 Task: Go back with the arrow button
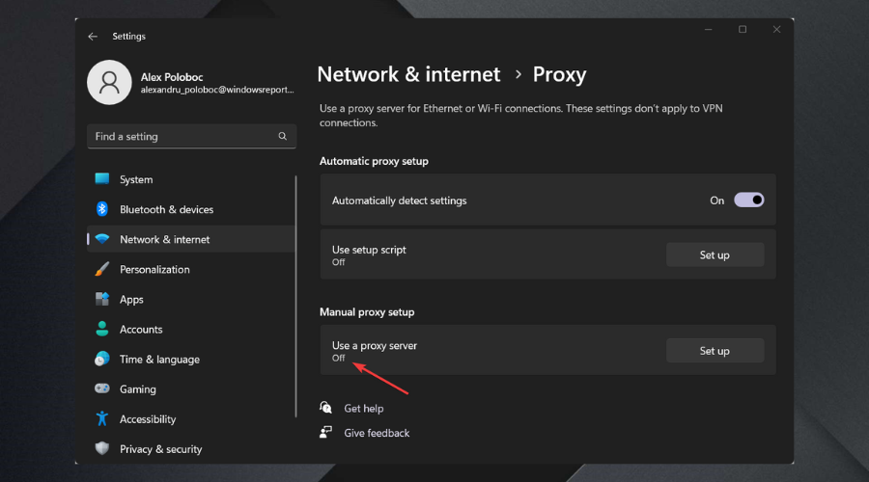93,37
